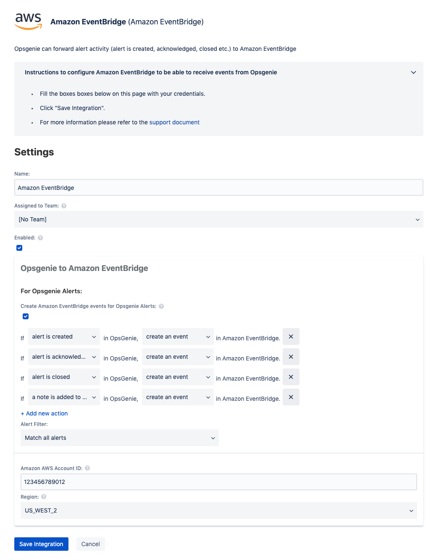436x560 pixels.
Task: Click the Save Integration button
Action: coord(41,544)
